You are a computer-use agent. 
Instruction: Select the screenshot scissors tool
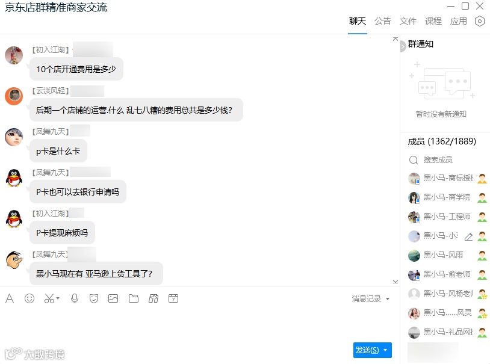click(x=49, y=298)
